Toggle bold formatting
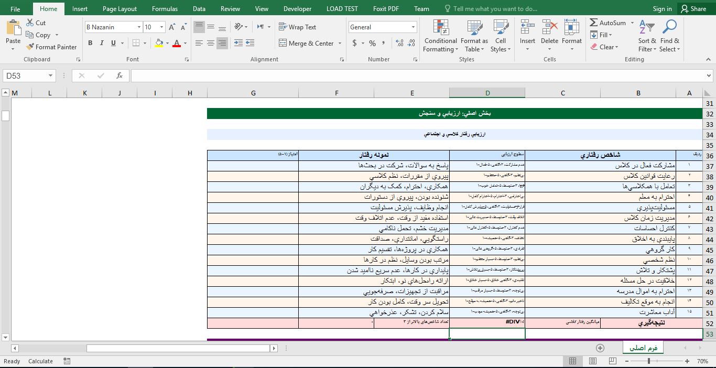The width and height of the screenshot is (716, 368). point(90,42)
